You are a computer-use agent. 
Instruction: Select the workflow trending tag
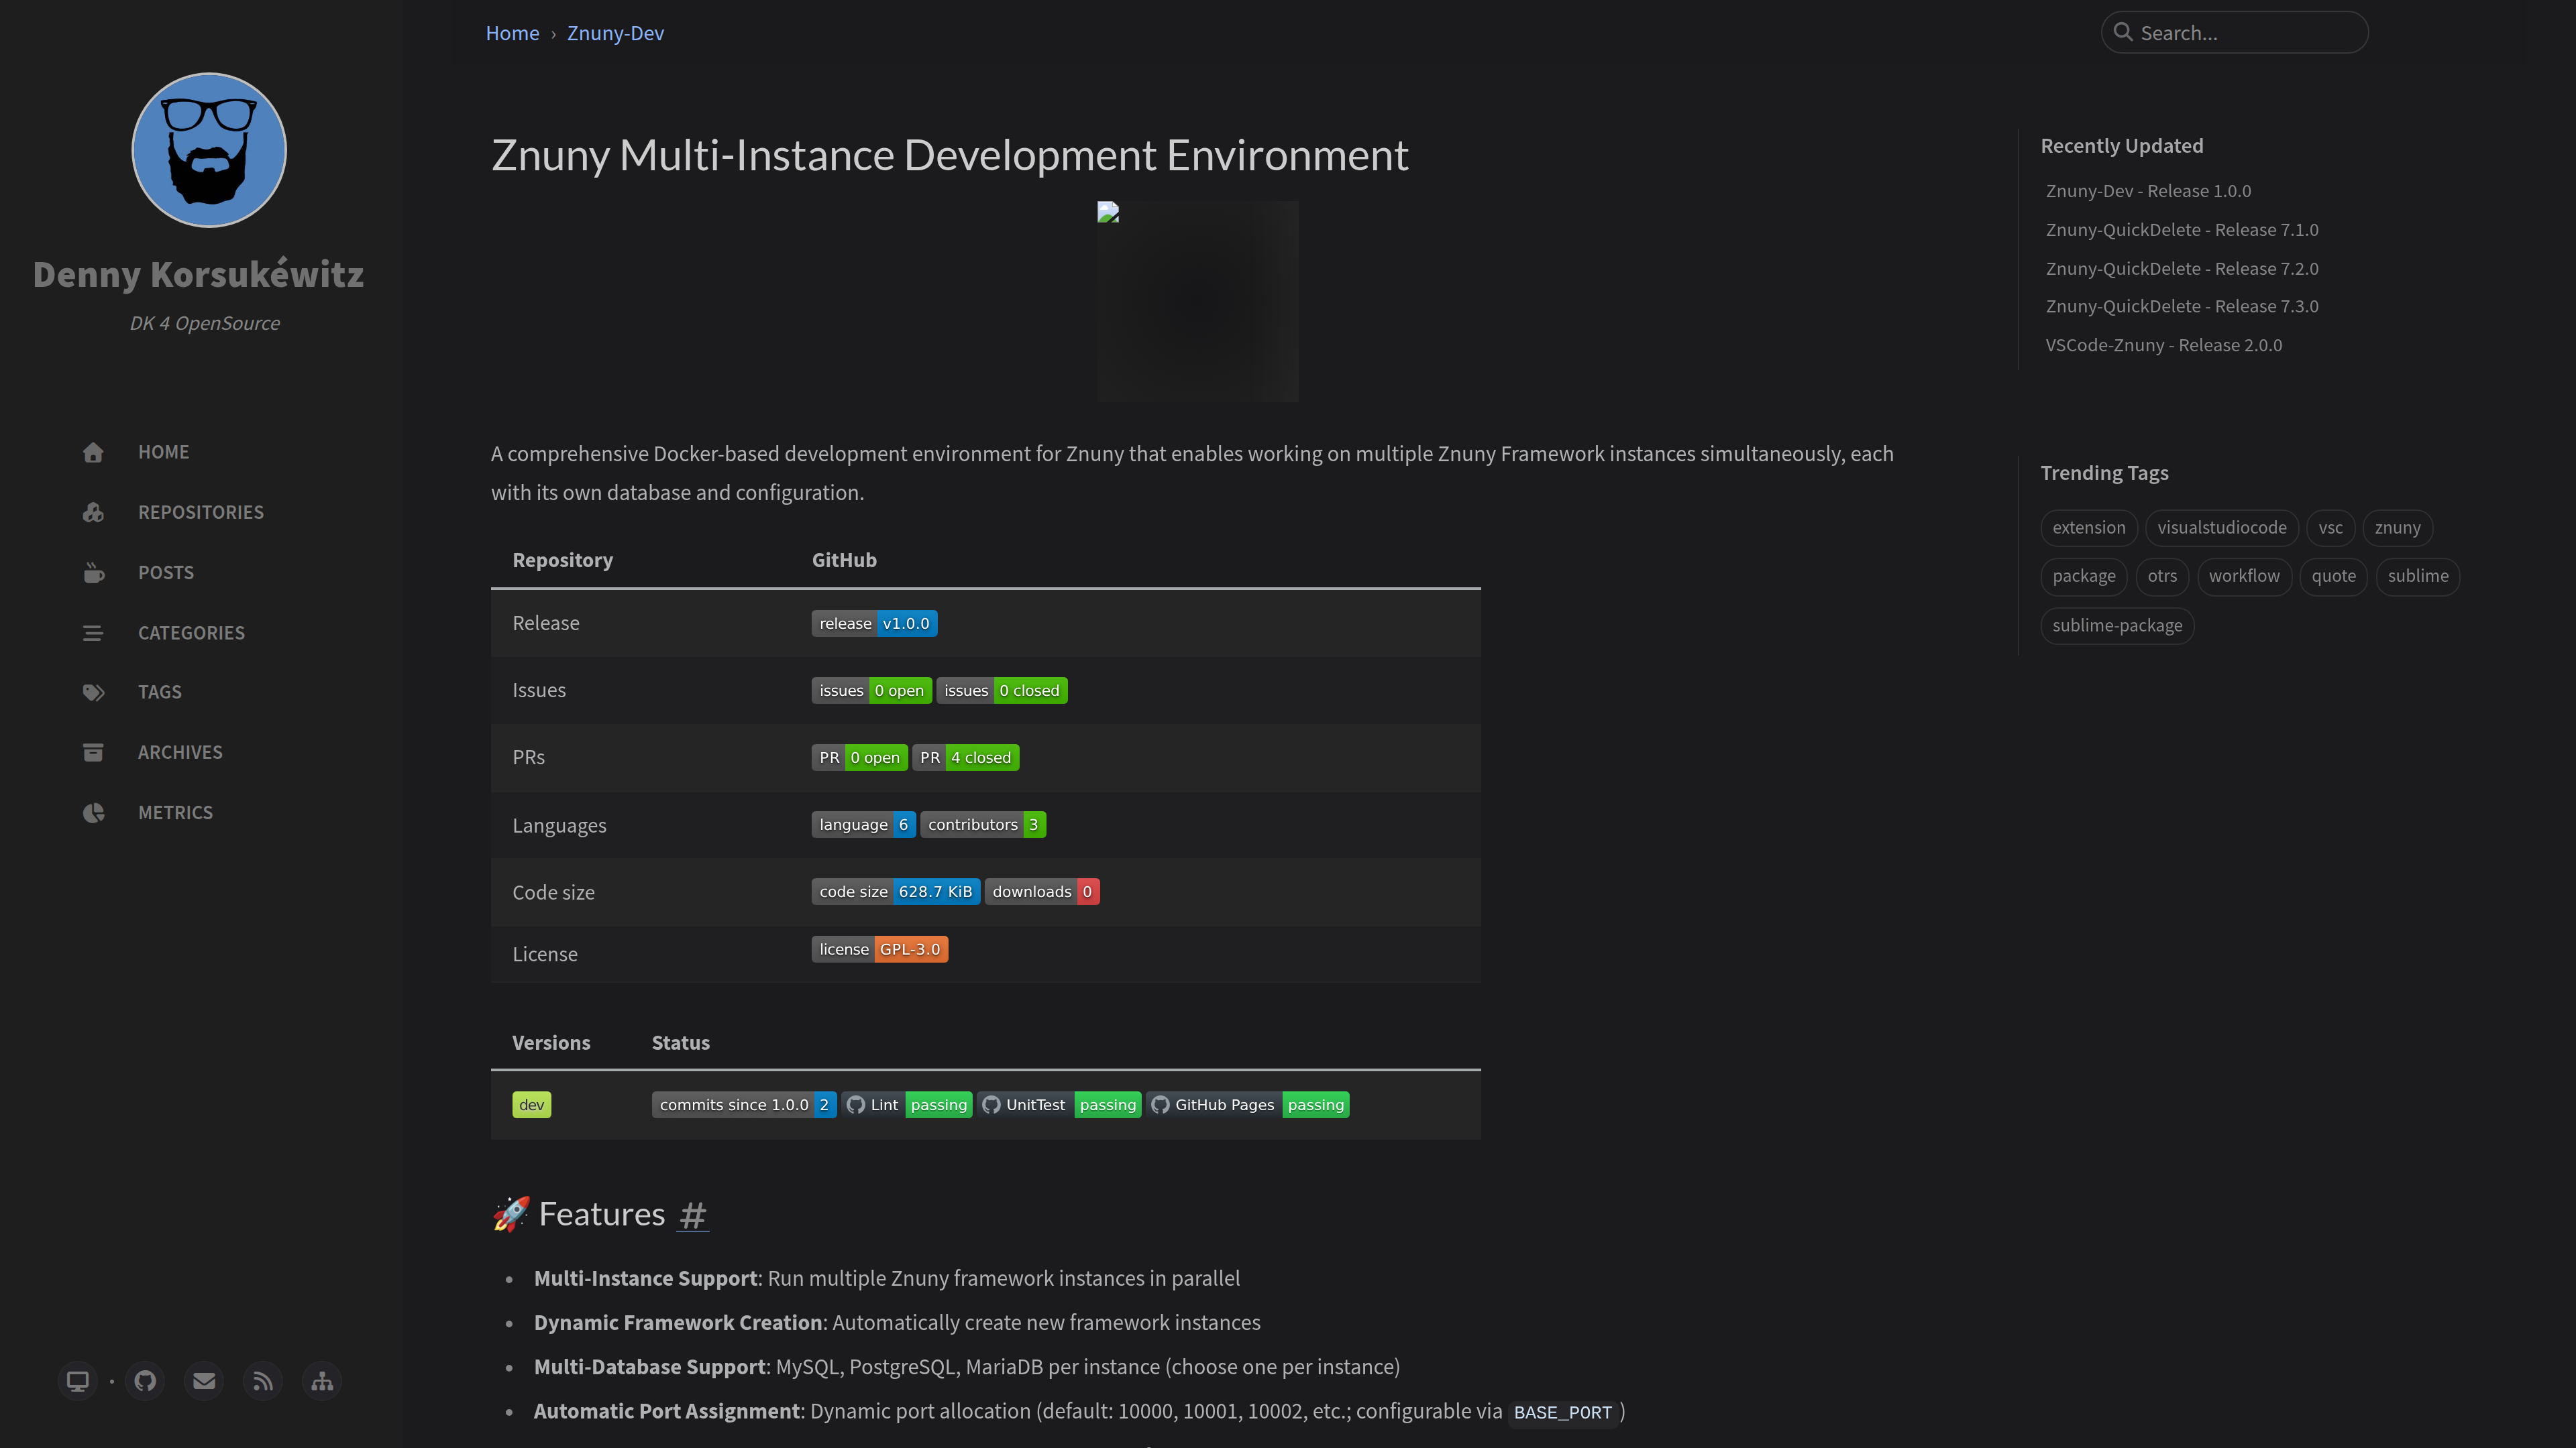pos(2244,577)
